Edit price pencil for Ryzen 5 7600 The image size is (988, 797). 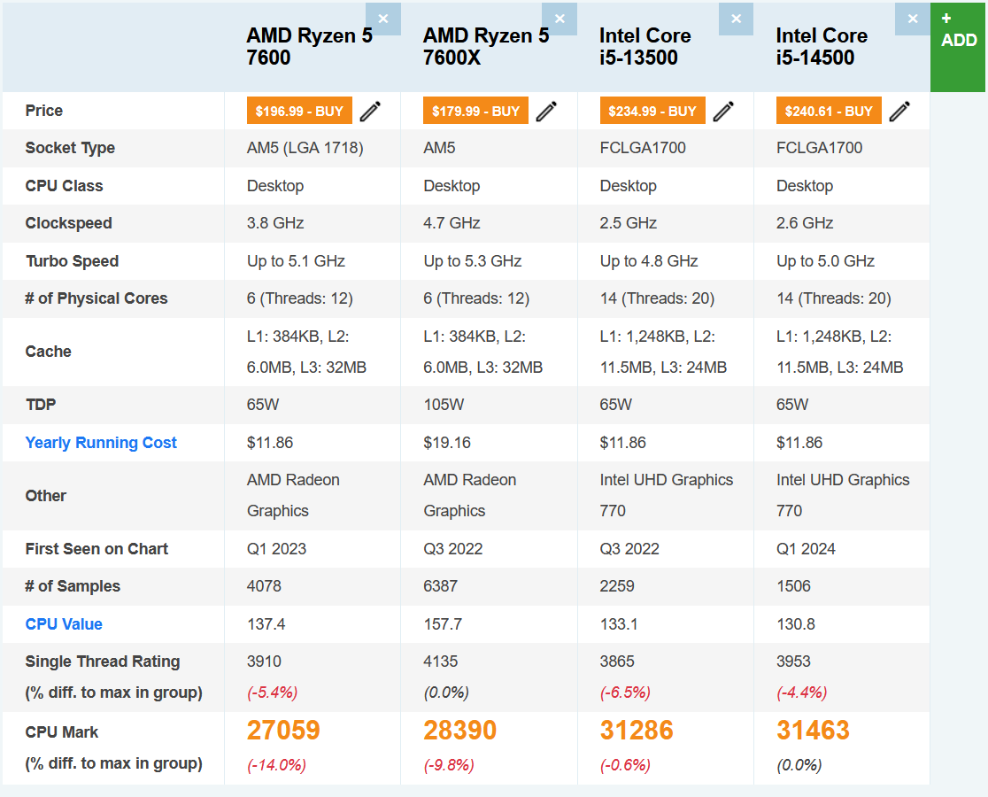pos(370,111)
